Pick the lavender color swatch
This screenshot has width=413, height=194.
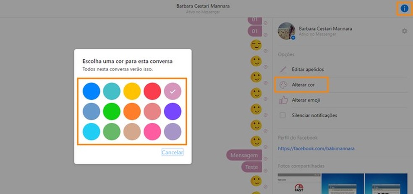point(173,132)
